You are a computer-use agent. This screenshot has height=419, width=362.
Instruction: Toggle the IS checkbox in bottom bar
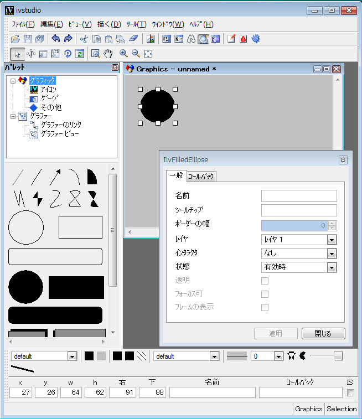click(x=350, y=392)
